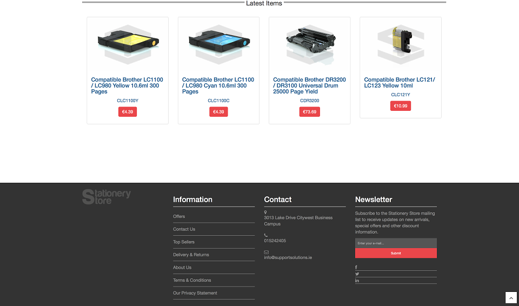Click the Stationery Store footer logo
The width and height of the screenshot is (519, 306).
click(107, 197)
